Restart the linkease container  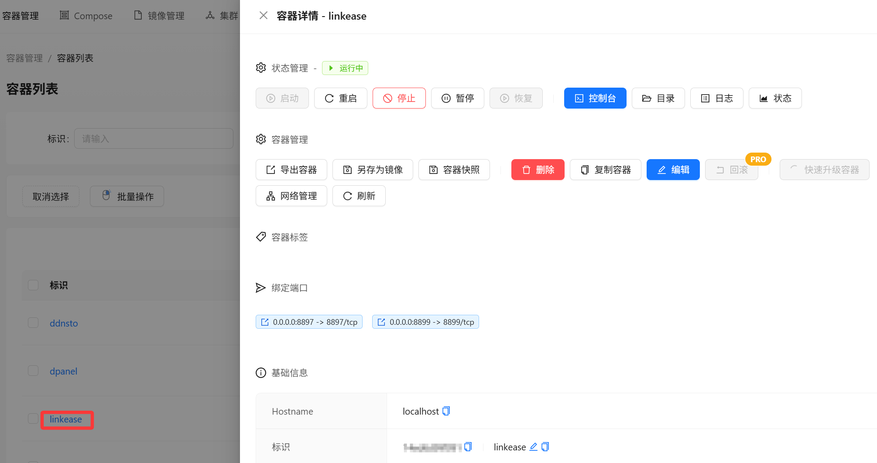pos(340,98)
